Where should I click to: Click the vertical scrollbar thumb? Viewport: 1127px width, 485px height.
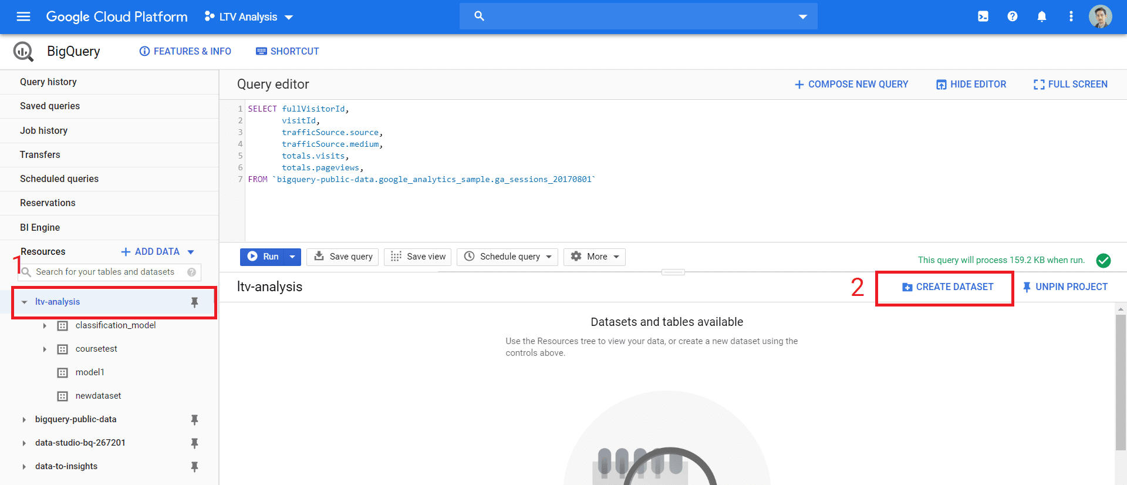[1121, 382]
